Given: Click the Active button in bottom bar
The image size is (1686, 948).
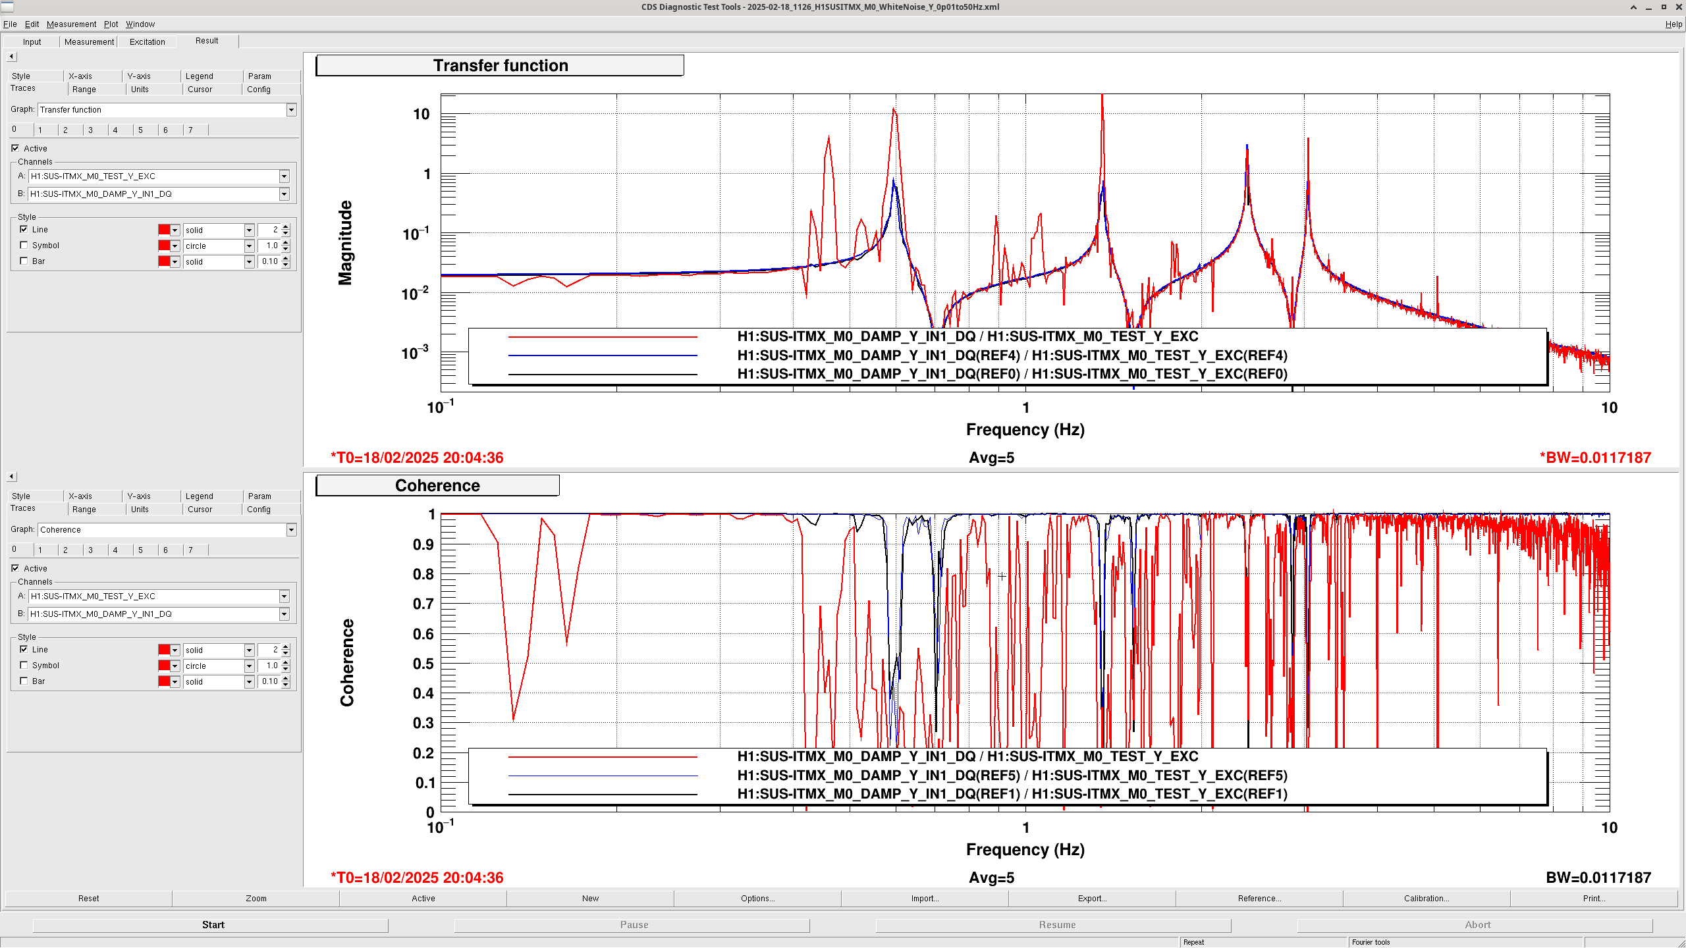Looking at the screenshot, I should tap(423, 899).
